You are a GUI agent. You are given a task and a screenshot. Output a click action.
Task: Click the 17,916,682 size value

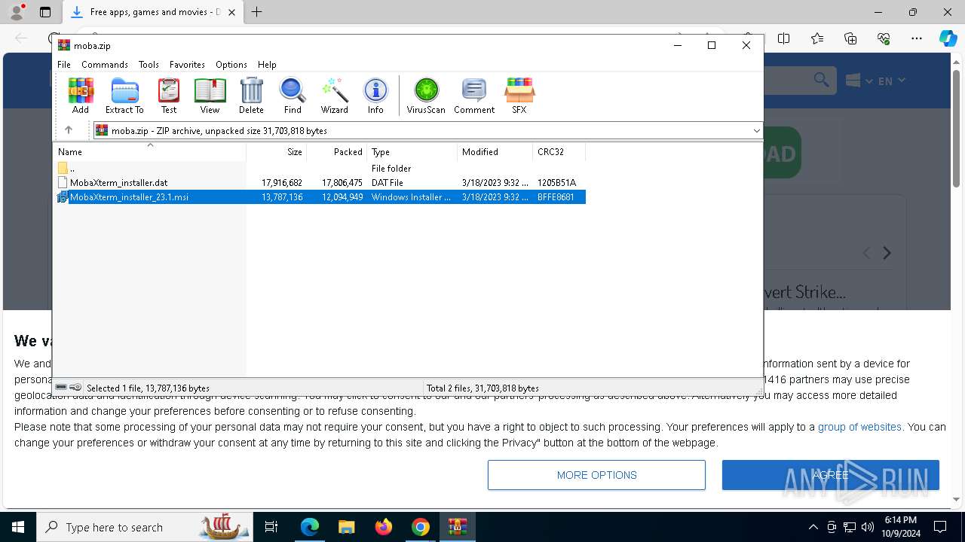(x=282, y=183)
